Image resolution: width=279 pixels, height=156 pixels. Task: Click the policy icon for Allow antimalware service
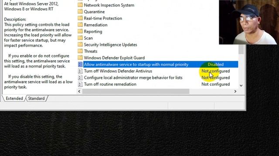coord(80,65)
